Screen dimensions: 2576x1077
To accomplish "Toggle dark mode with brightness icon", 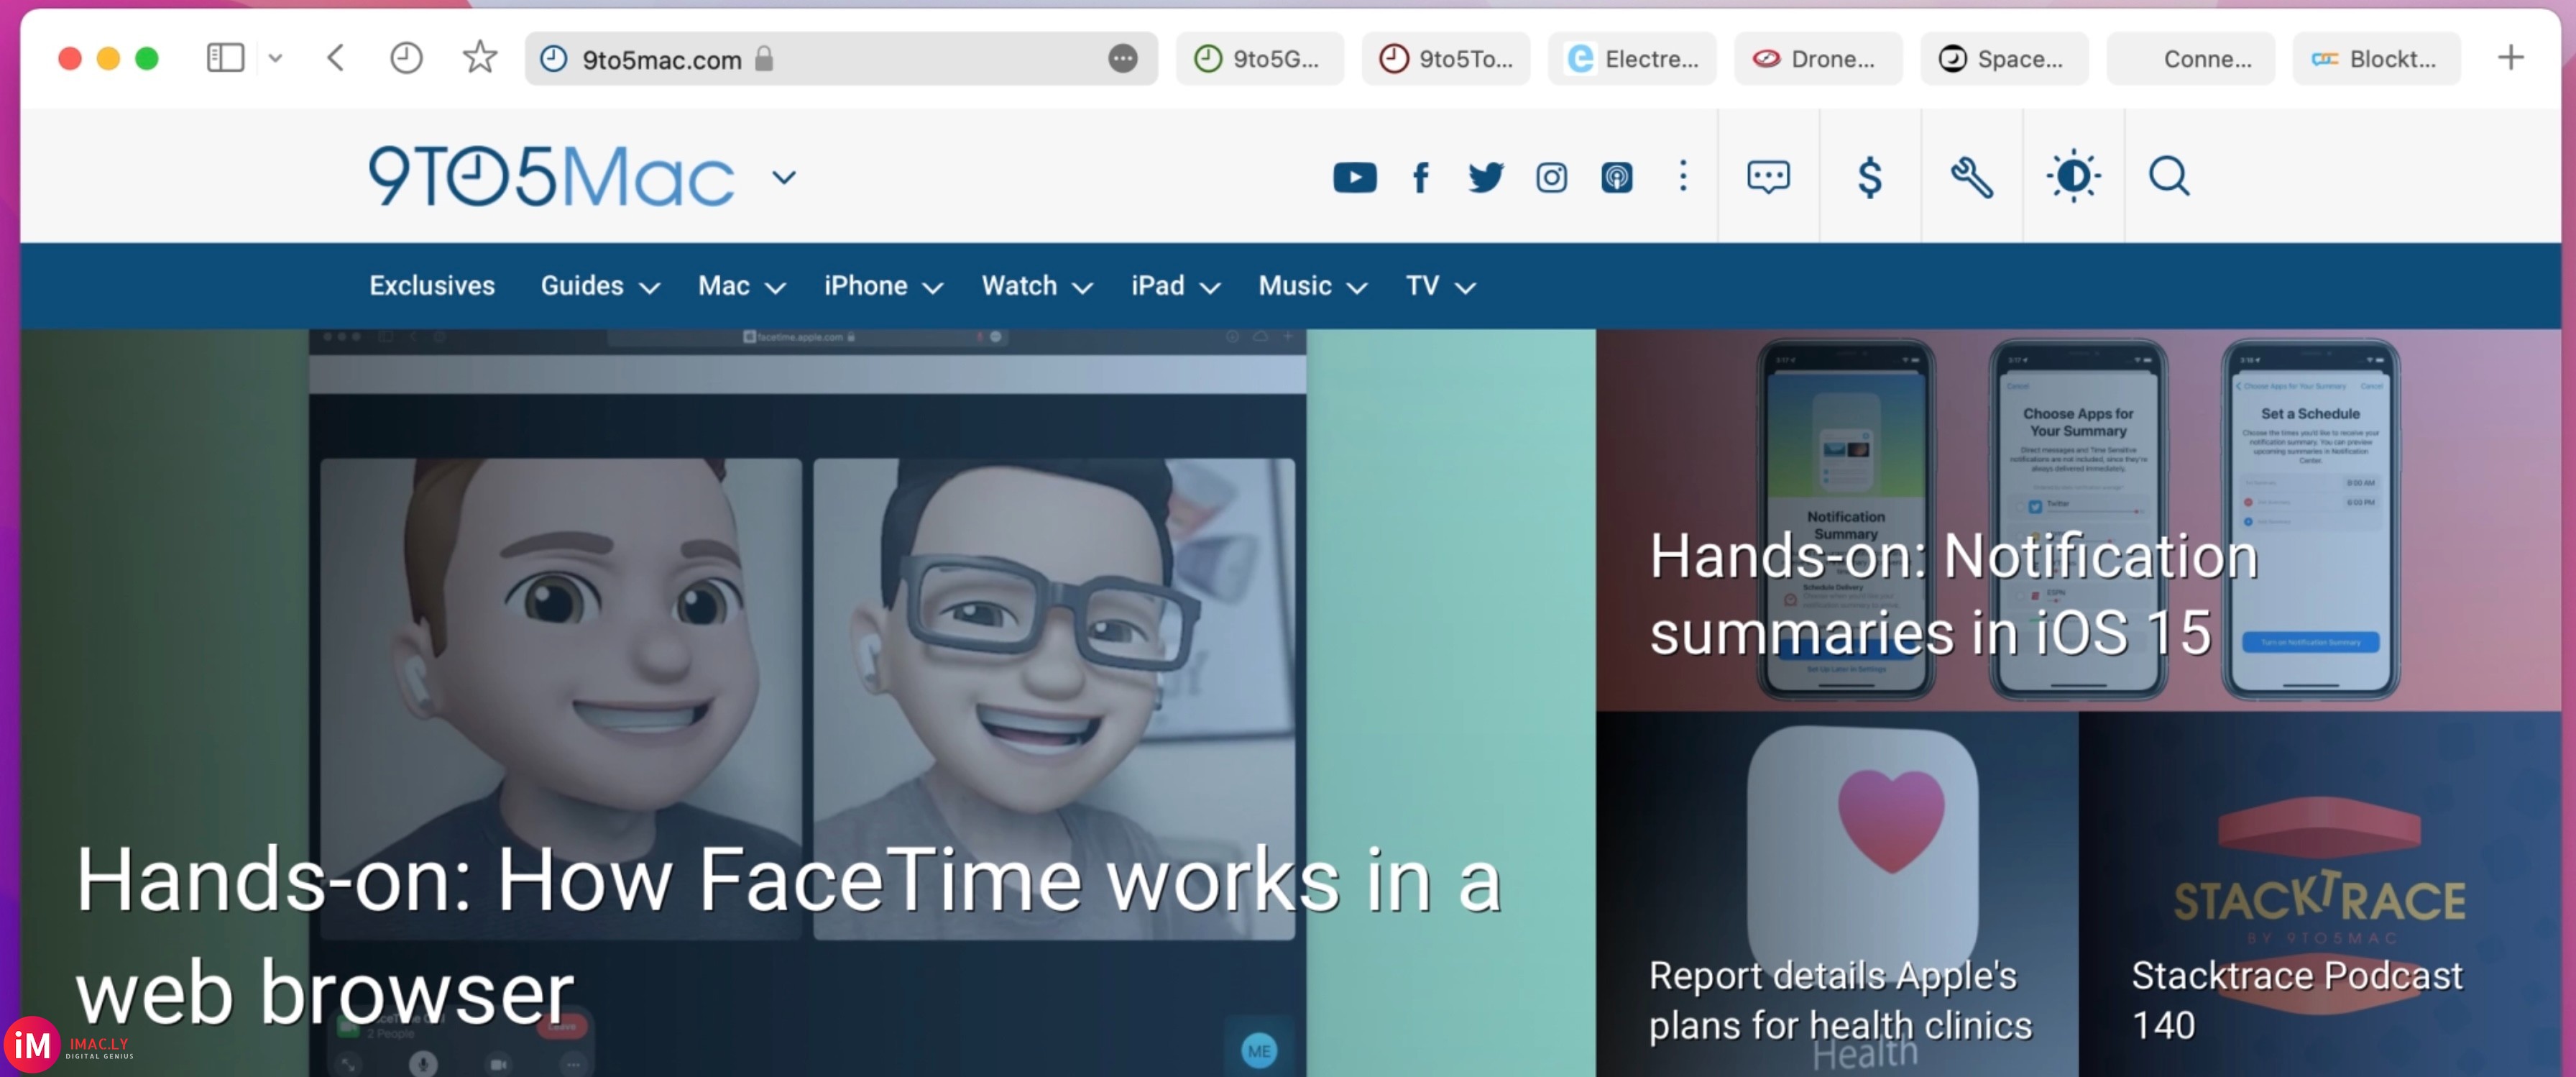I will (x=2073, y=177).
